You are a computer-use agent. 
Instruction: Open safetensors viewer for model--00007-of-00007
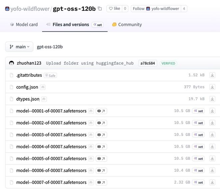[x=101, y=183]
